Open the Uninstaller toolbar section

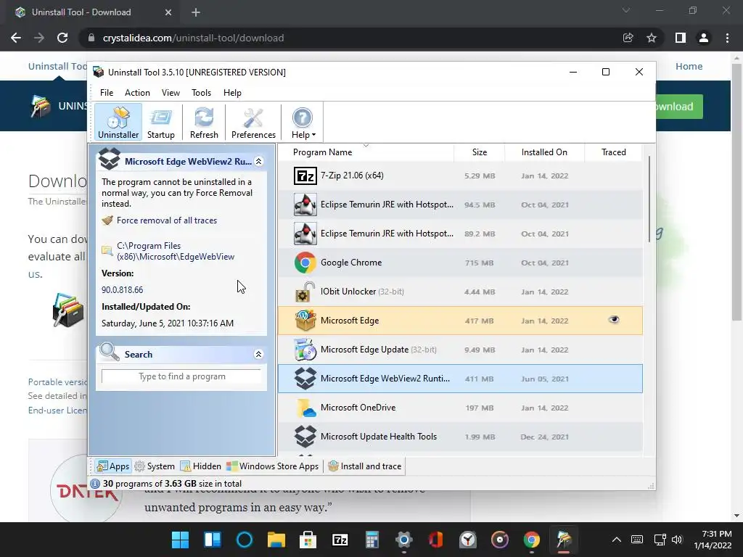click(x=118, y=122)
